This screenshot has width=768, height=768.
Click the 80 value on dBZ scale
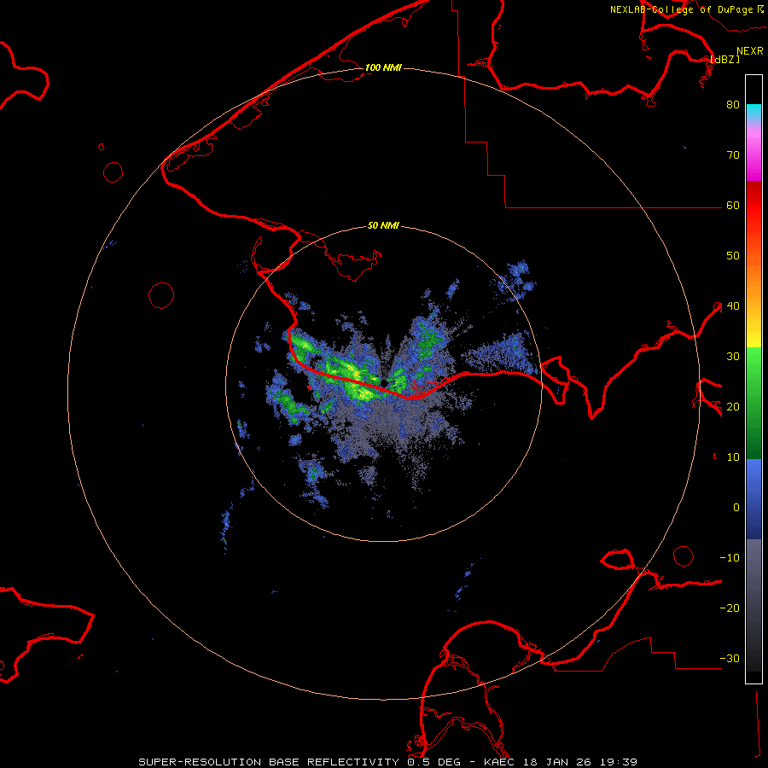pos(733,104)
